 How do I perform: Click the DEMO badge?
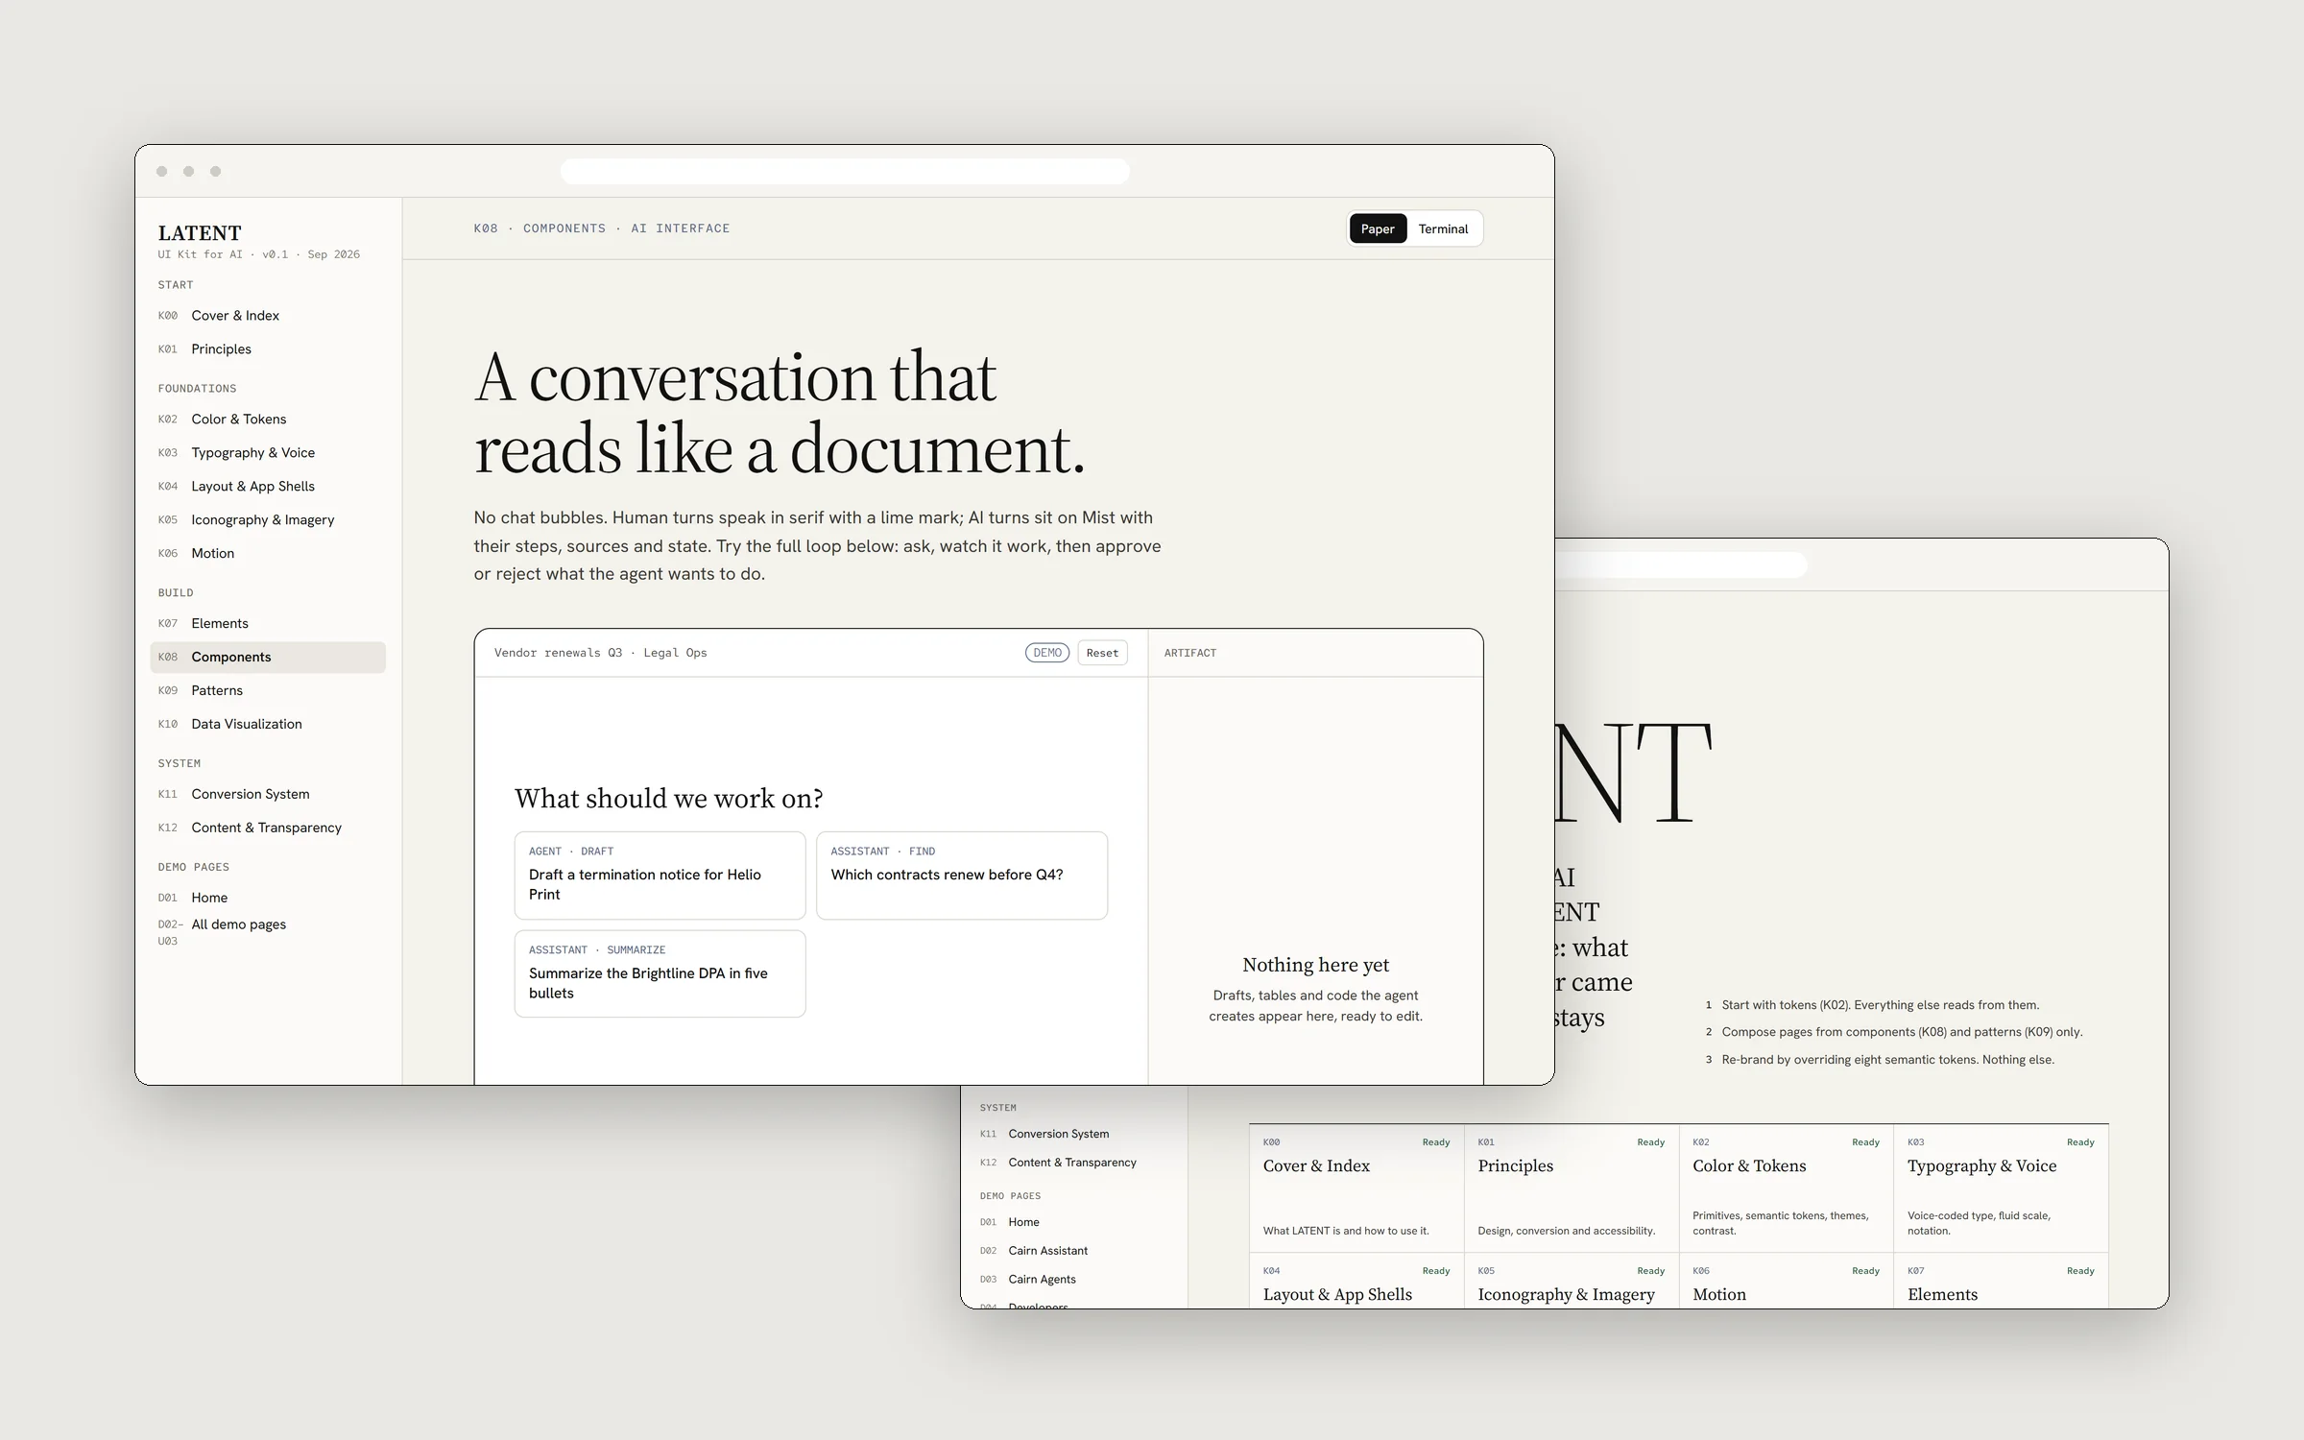coord(1046,653)
